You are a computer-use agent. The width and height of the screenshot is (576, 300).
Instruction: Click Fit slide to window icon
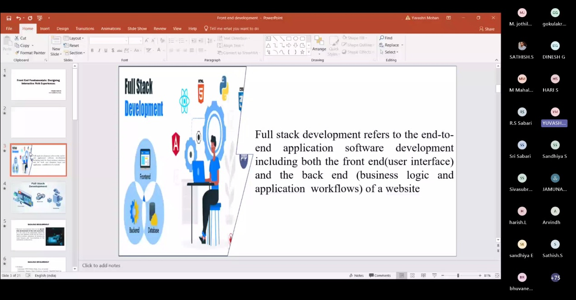(497, 275)
